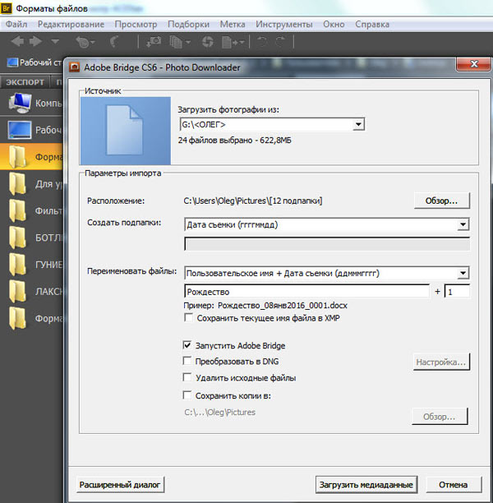Open the Инструменты menu
493x503 pixels.
click(283, 25)
